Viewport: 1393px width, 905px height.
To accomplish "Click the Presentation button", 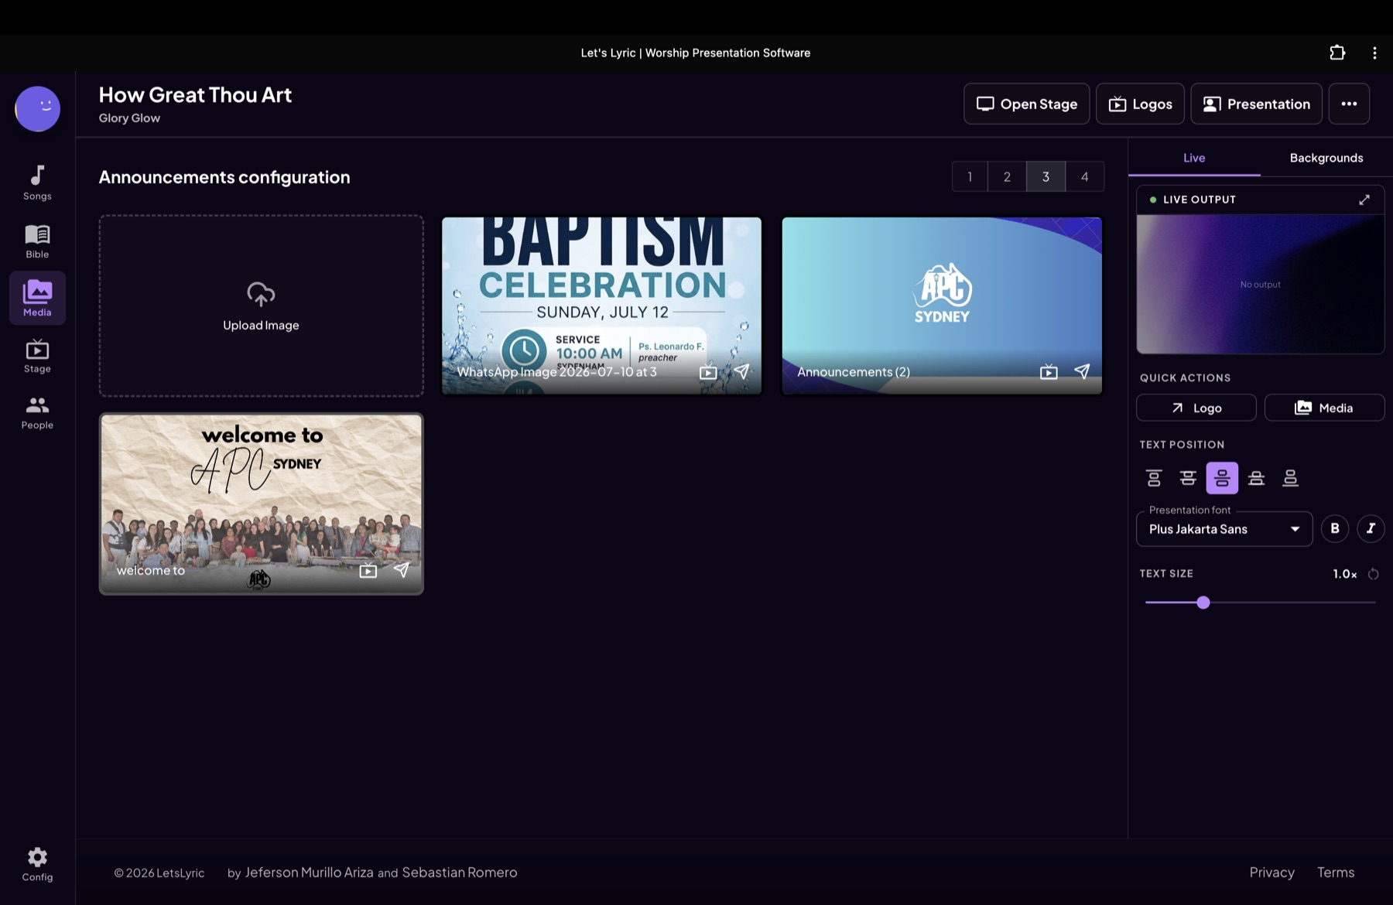I will click(1256, 104).
